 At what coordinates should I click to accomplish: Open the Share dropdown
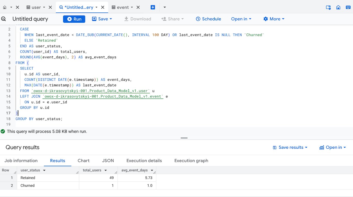(173, 19)
